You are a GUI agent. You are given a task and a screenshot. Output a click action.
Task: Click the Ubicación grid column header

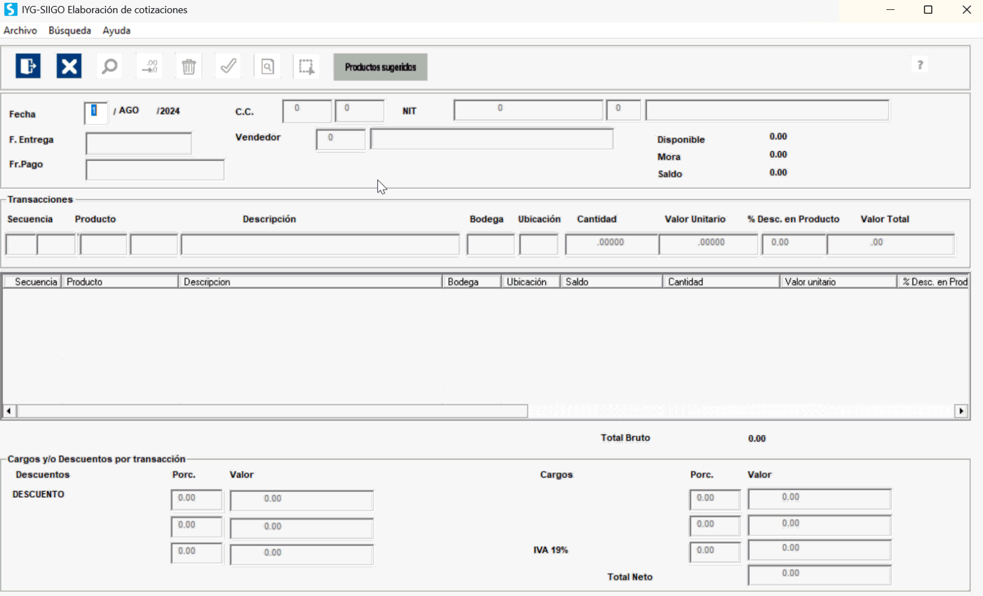[x=531, y=282]
